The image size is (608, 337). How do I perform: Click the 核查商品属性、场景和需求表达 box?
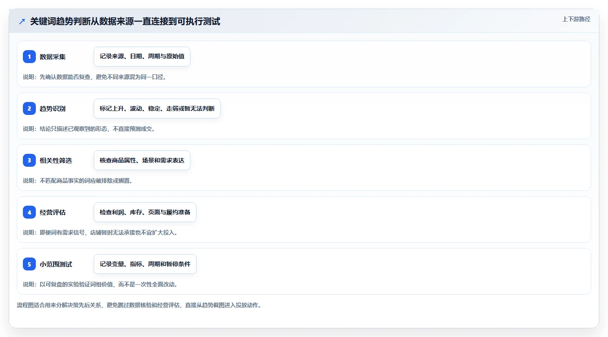pyautogui.click(x=142, y=160)
